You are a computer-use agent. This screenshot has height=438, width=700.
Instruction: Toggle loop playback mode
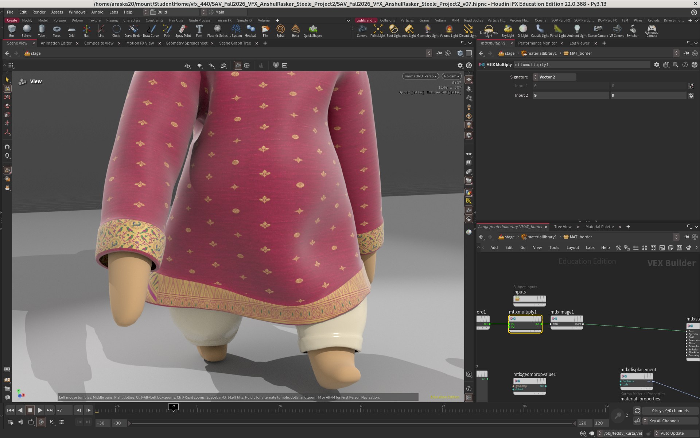click(x=31, y=422)
